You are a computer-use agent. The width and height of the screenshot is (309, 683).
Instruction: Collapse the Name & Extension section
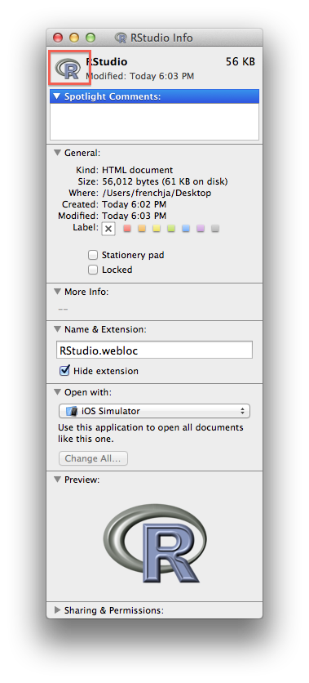click(57, 329)
